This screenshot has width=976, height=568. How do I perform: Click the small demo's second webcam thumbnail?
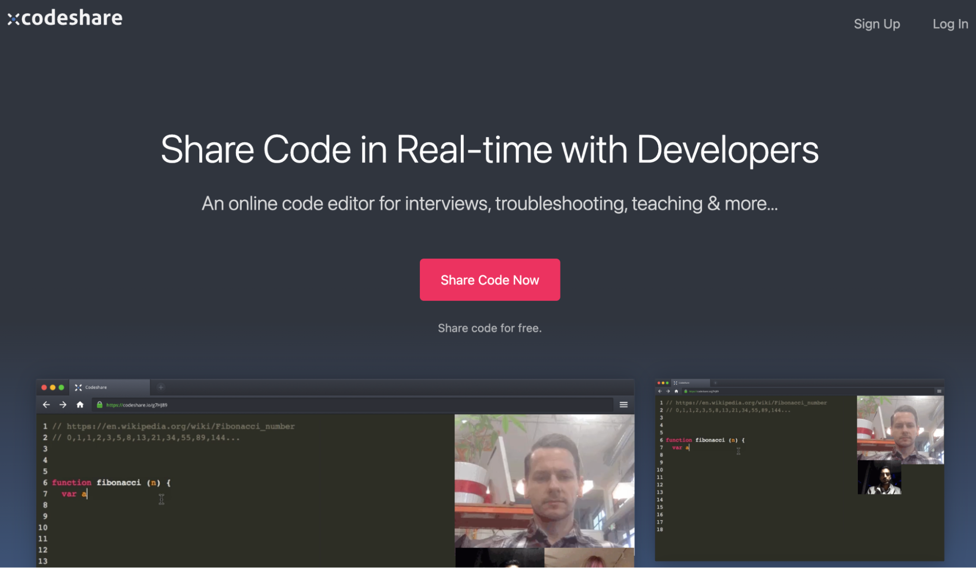pyautogui.click(x=879, y=478)
